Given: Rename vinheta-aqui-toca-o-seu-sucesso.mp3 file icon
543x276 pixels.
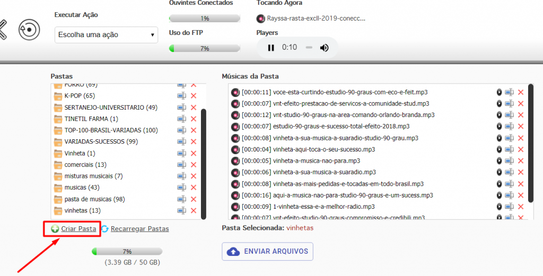Looking at the screenshot, I should [509, 149].
